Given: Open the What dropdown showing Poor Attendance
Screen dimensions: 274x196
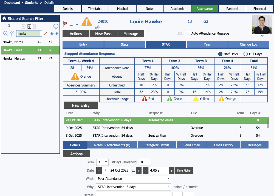Looking at the screenshot, I should [134, 179].
